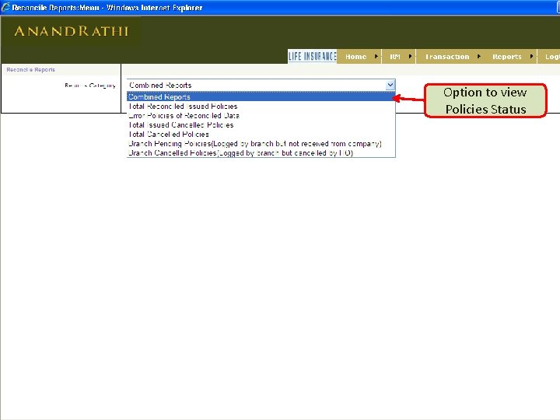560x420 pixels.
Task: Select Total Issued Cancelled Policies option
Action: (x=261, y=125)
